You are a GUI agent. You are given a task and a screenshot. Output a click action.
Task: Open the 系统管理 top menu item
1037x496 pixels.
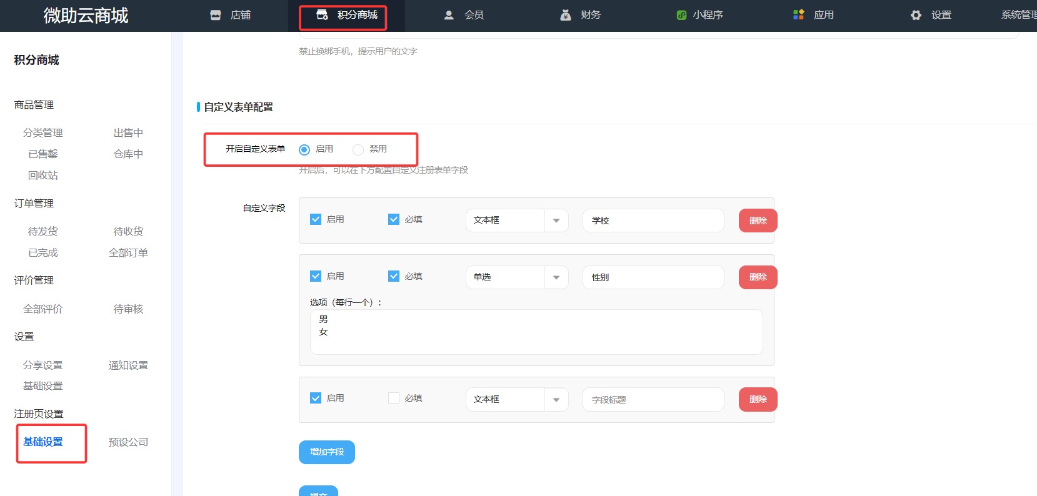pyautogui.click(x=1019, y=15)
